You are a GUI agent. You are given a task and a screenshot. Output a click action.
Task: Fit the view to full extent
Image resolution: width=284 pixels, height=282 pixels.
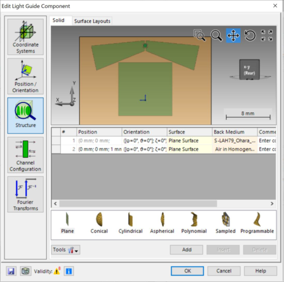(267, 35)
